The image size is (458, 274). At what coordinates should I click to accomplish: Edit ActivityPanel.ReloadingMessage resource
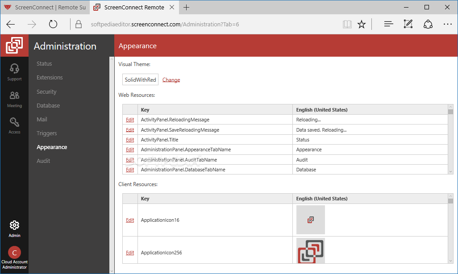(130, 120)
